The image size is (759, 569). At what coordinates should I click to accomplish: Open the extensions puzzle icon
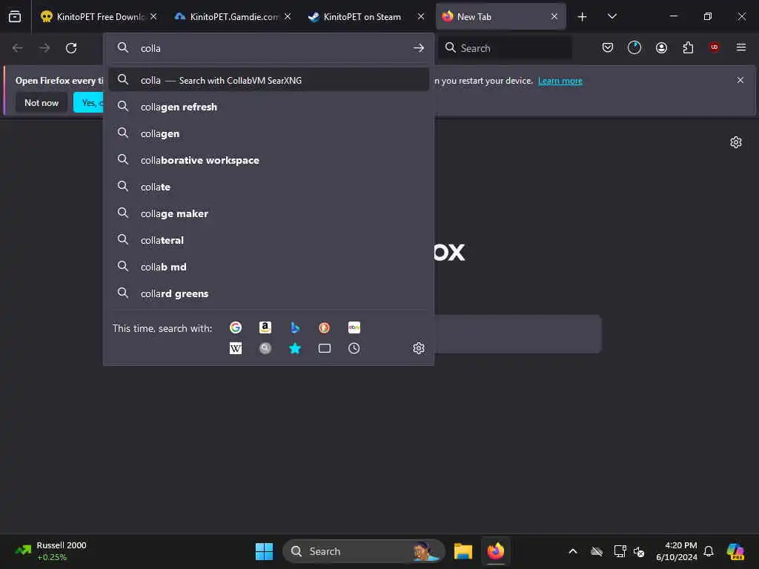coord(688,47)
